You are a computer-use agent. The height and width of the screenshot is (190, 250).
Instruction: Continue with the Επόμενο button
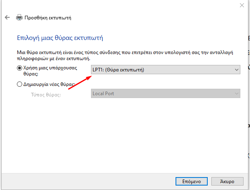pos(192,182)
